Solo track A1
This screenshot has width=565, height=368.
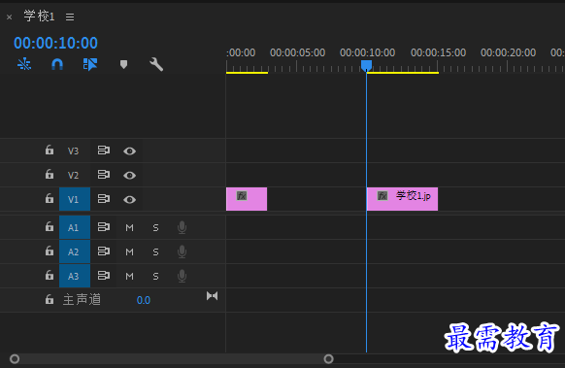click(155, 228)
